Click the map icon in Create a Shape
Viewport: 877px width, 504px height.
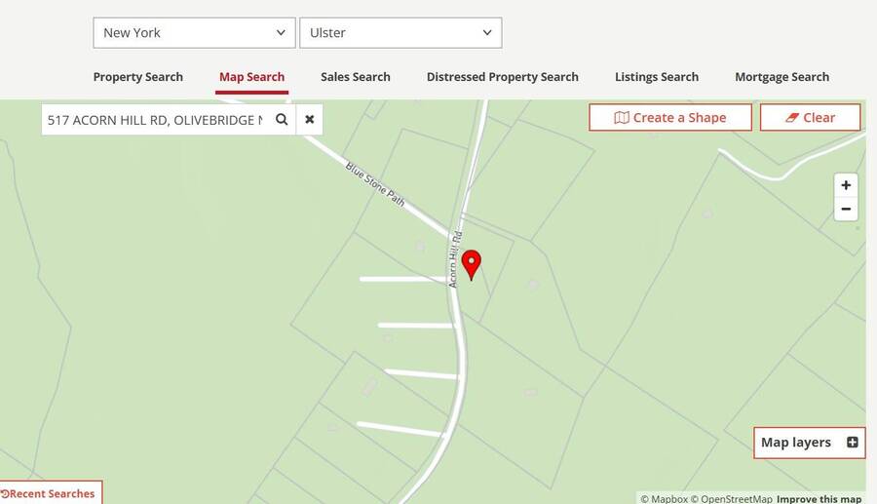(622, 117)
